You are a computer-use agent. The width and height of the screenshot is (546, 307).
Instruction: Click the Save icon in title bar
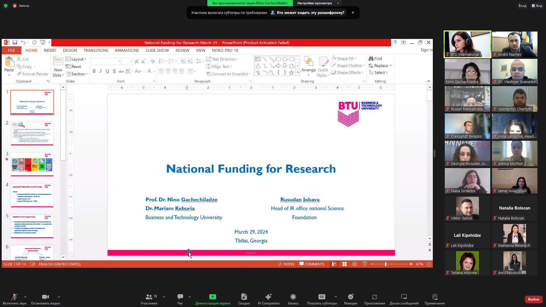pyautogui.click(x=15, y=42)
